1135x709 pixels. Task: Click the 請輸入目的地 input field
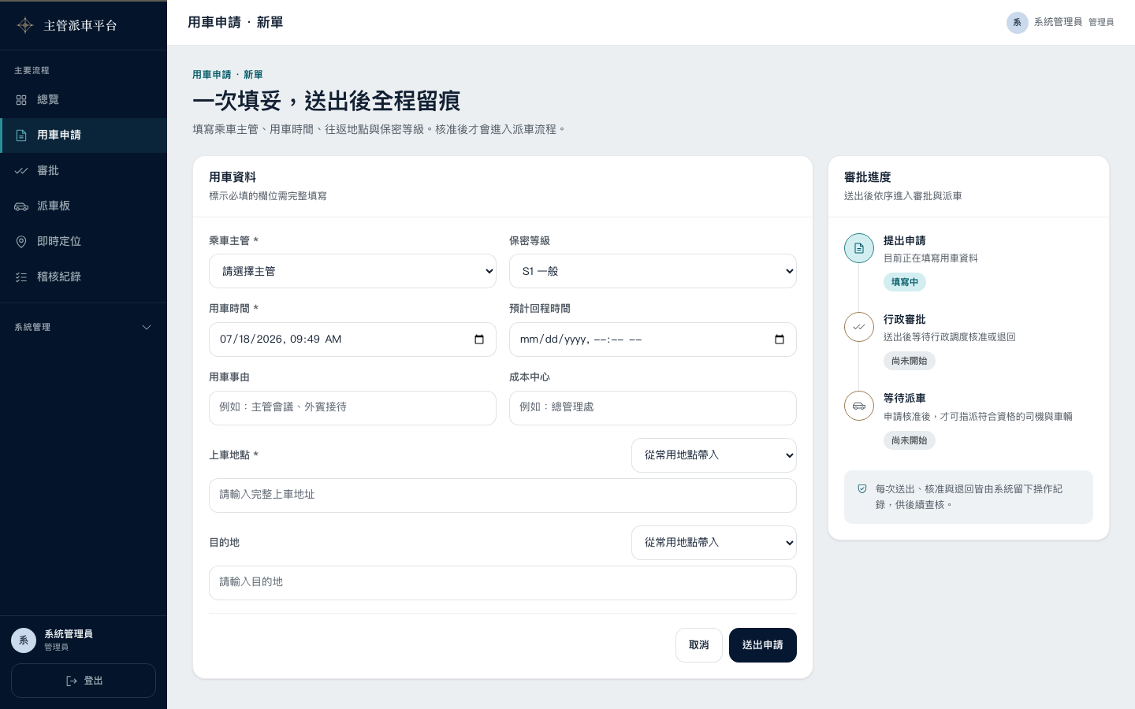[x=503, y=583]
